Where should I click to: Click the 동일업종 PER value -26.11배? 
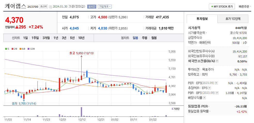point(241,106)
